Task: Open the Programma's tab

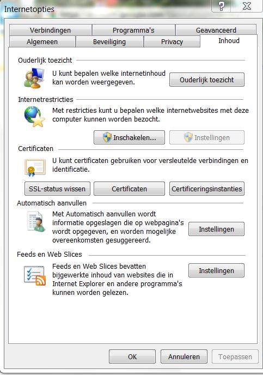Action: coord(133,31)
